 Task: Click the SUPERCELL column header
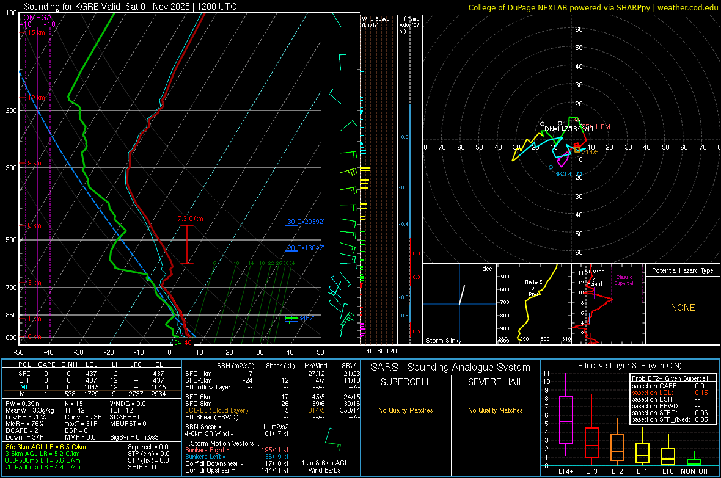[406, 382]
